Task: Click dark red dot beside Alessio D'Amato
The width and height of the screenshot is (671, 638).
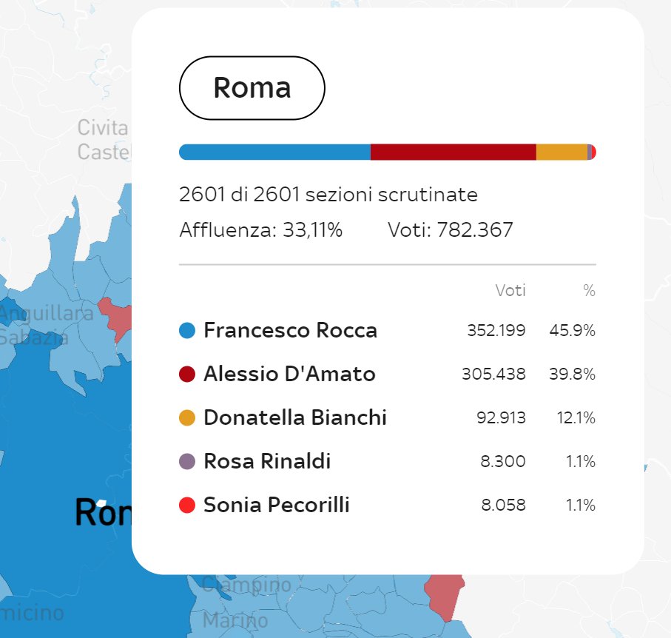Action: [188, 375]
